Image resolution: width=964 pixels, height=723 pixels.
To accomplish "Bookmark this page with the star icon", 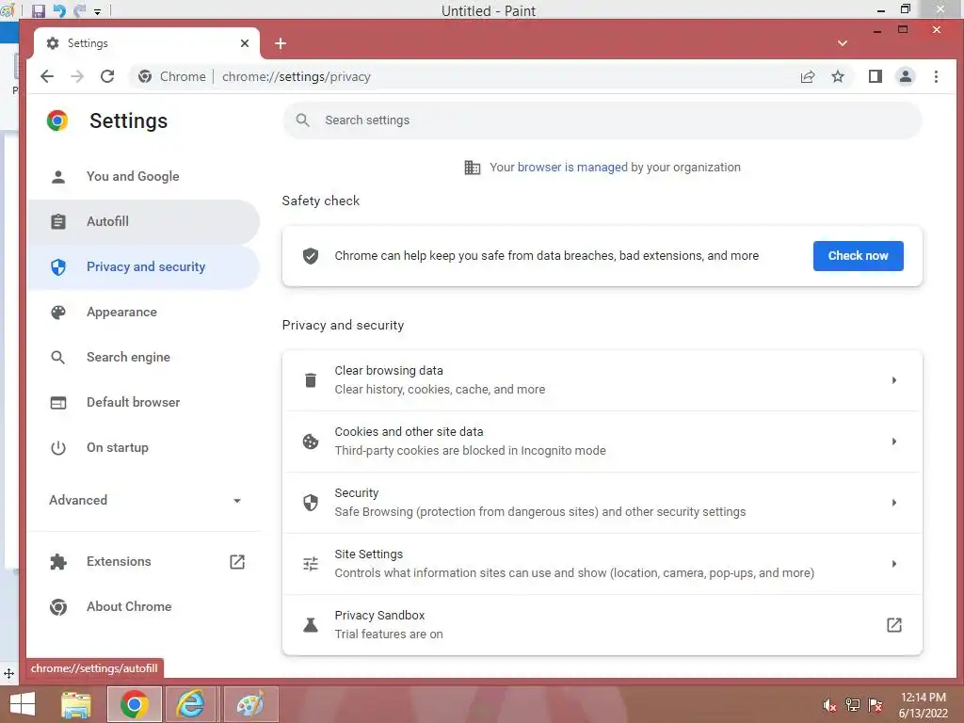I will click(837, 76).
